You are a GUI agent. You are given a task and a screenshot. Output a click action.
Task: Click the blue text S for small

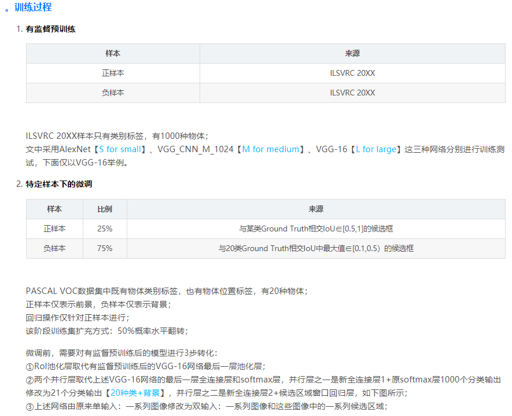(x=120, y=149)
